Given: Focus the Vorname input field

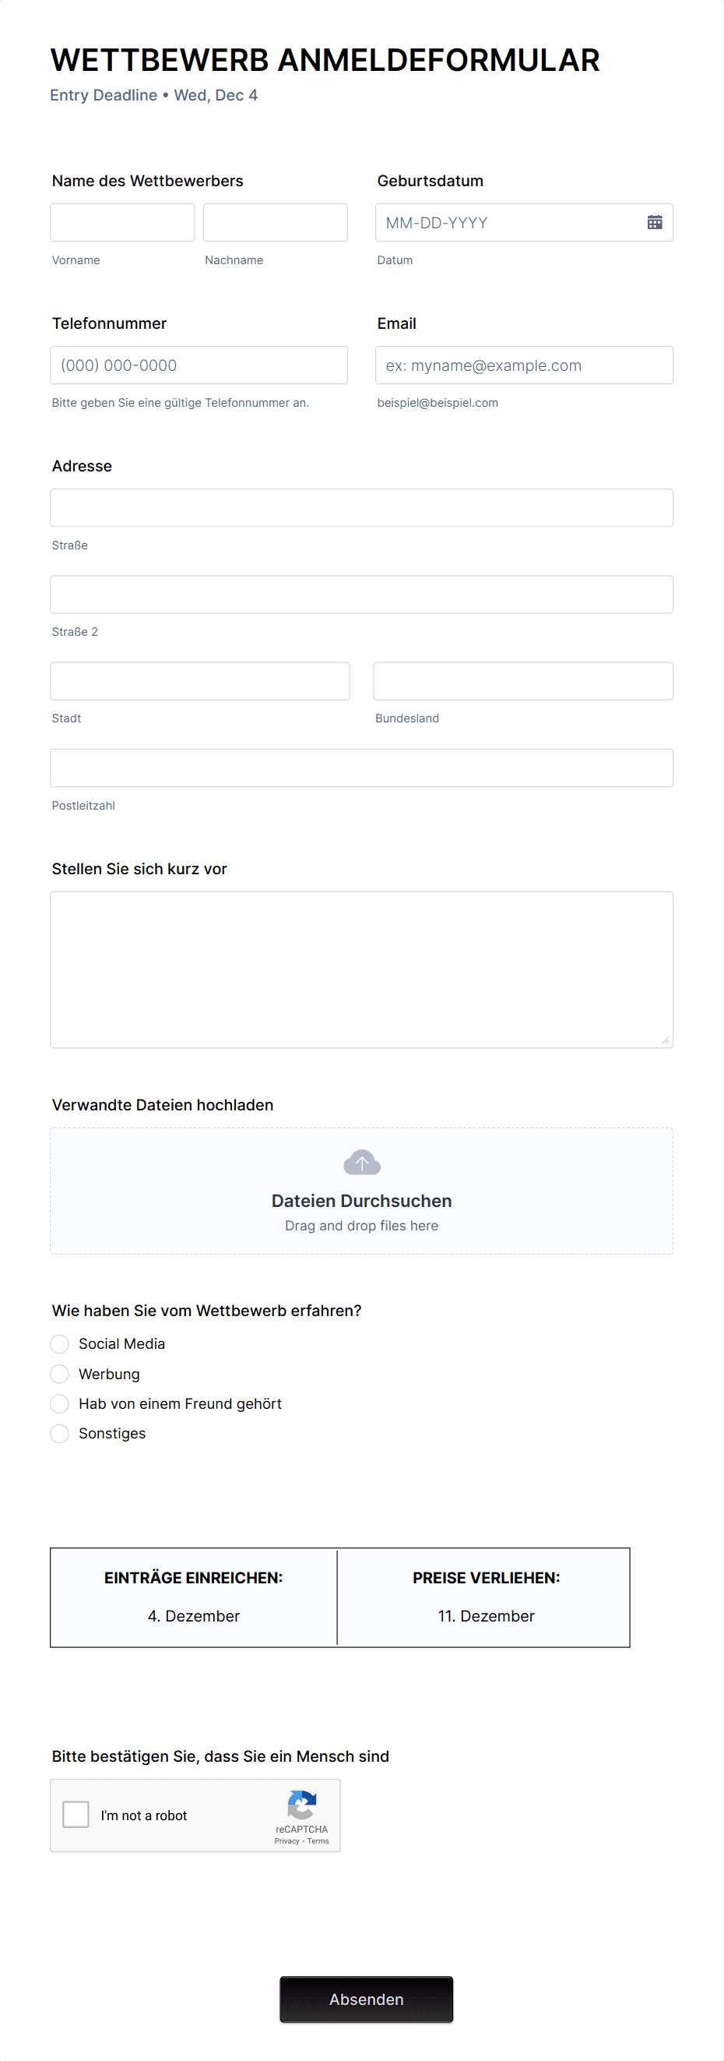Looking at the screenshot, I should pos(122,222).
